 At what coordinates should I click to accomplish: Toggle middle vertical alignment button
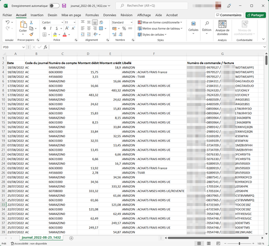point(89,22)
